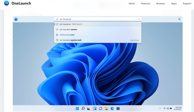Image resolution: width=194 pixels, height=112 pixels.
Task: Close the OneLaunch dock with the X
Action: point(179,19)
